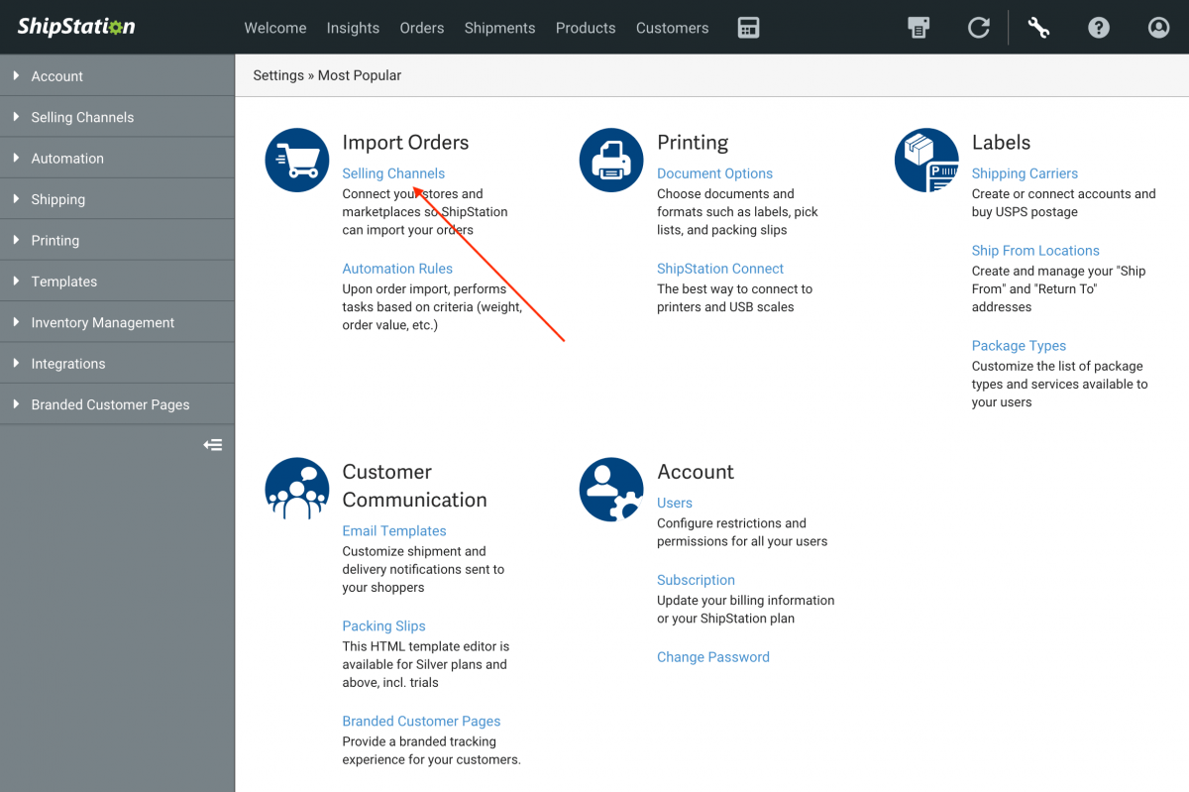
Task: Select the Templates label in the sidebar
Action: pos(64,282)
